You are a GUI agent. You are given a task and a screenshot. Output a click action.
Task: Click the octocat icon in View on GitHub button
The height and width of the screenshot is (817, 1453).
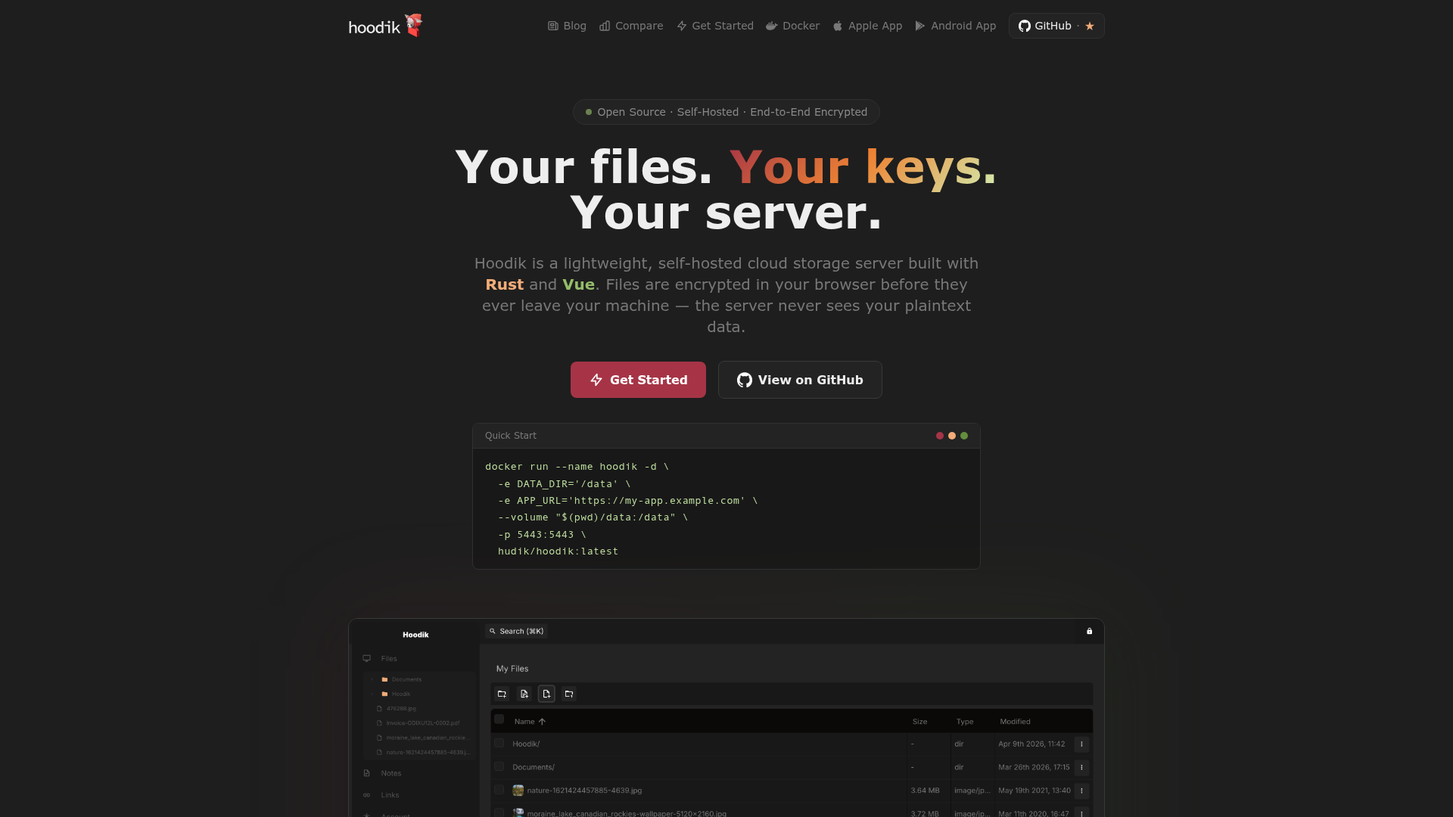coord(745,380)
